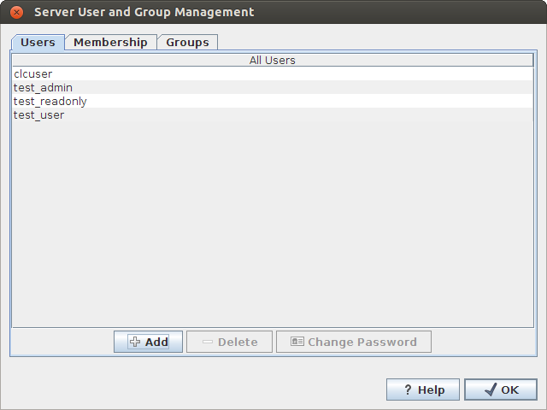Screen dimensions: 547x410
Task: Go to the Groups tab
Action: (x=187, y=42)
